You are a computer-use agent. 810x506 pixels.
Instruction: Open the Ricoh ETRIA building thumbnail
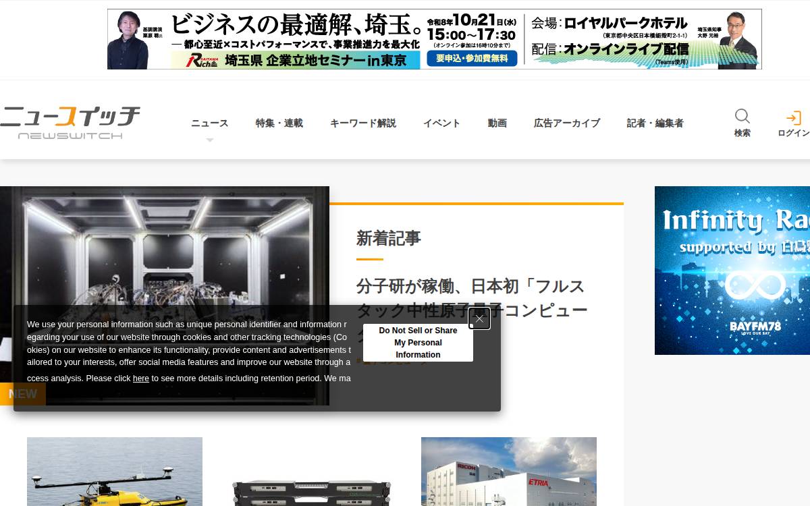pyautogui.click(x=509, y=472)
